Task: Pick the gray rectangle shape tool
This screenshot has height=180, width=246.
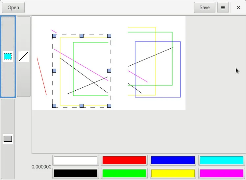Action: [8, 139]
